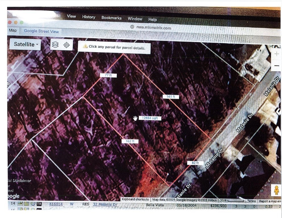Click the 12884 sqft parcel area label
This screenshot has width=282, height=218.
150,118
